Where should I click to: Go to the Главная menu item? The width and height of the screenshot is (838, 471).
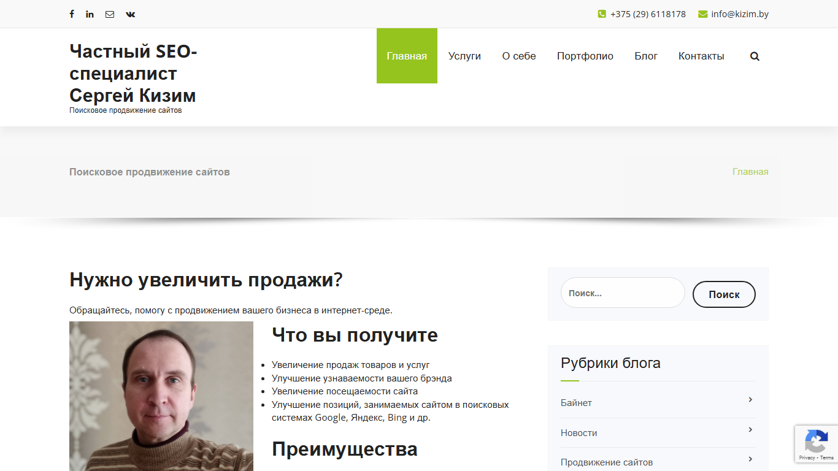coord(407,56)
